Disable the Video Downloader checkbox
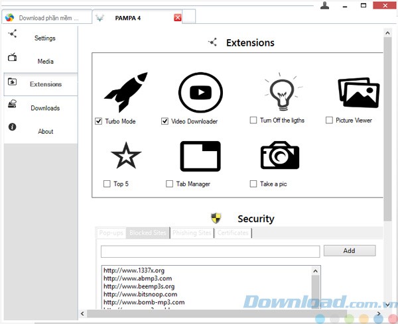Viewport: 398px width, 324px height. point(165,121)
